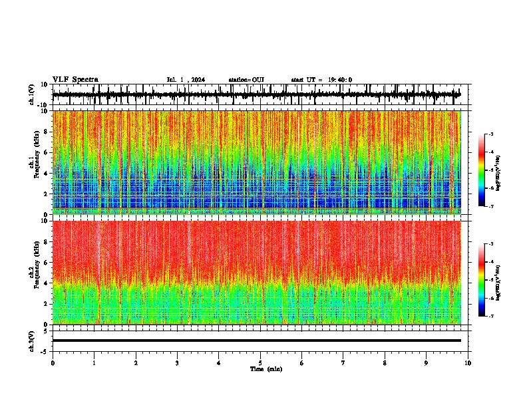
Task: Click the "ch.1(V)" axis label
Action: 32,94
